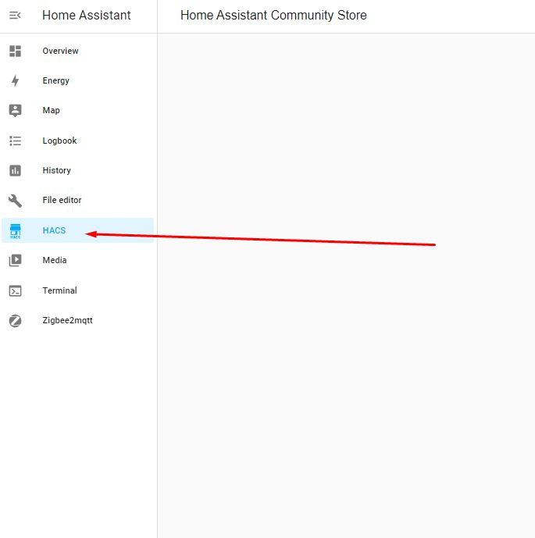
Task: Collapse the sidebar with the hamburger icon
Action: 15,16
